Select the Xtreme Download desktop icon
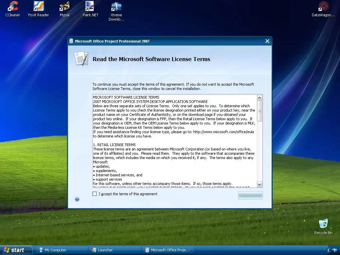The height and width of the screenshot is (255, 340). (x=116, y=11)
